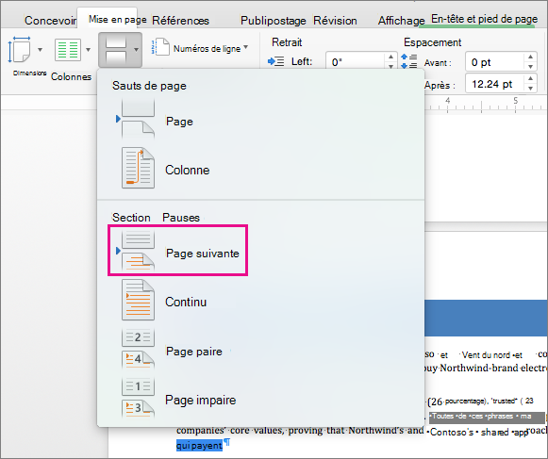Screen dimensions: 548x459
Task: Click the Page impaire icon
Action: pos(138,398)
